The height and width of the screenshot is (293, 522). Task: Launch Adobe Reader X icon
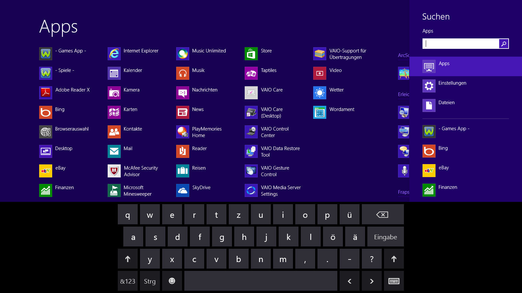pyautogui.click(x=46, y=93)
